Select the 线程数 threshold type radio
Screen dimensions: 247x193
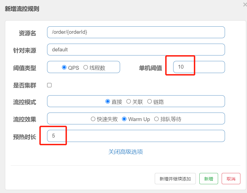[86, 67]
